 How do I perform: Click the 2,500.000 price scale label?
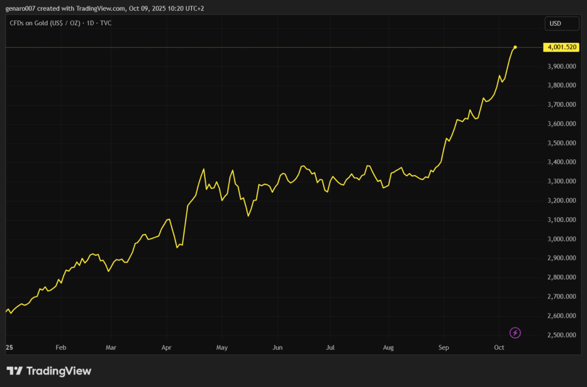(562, 335)
